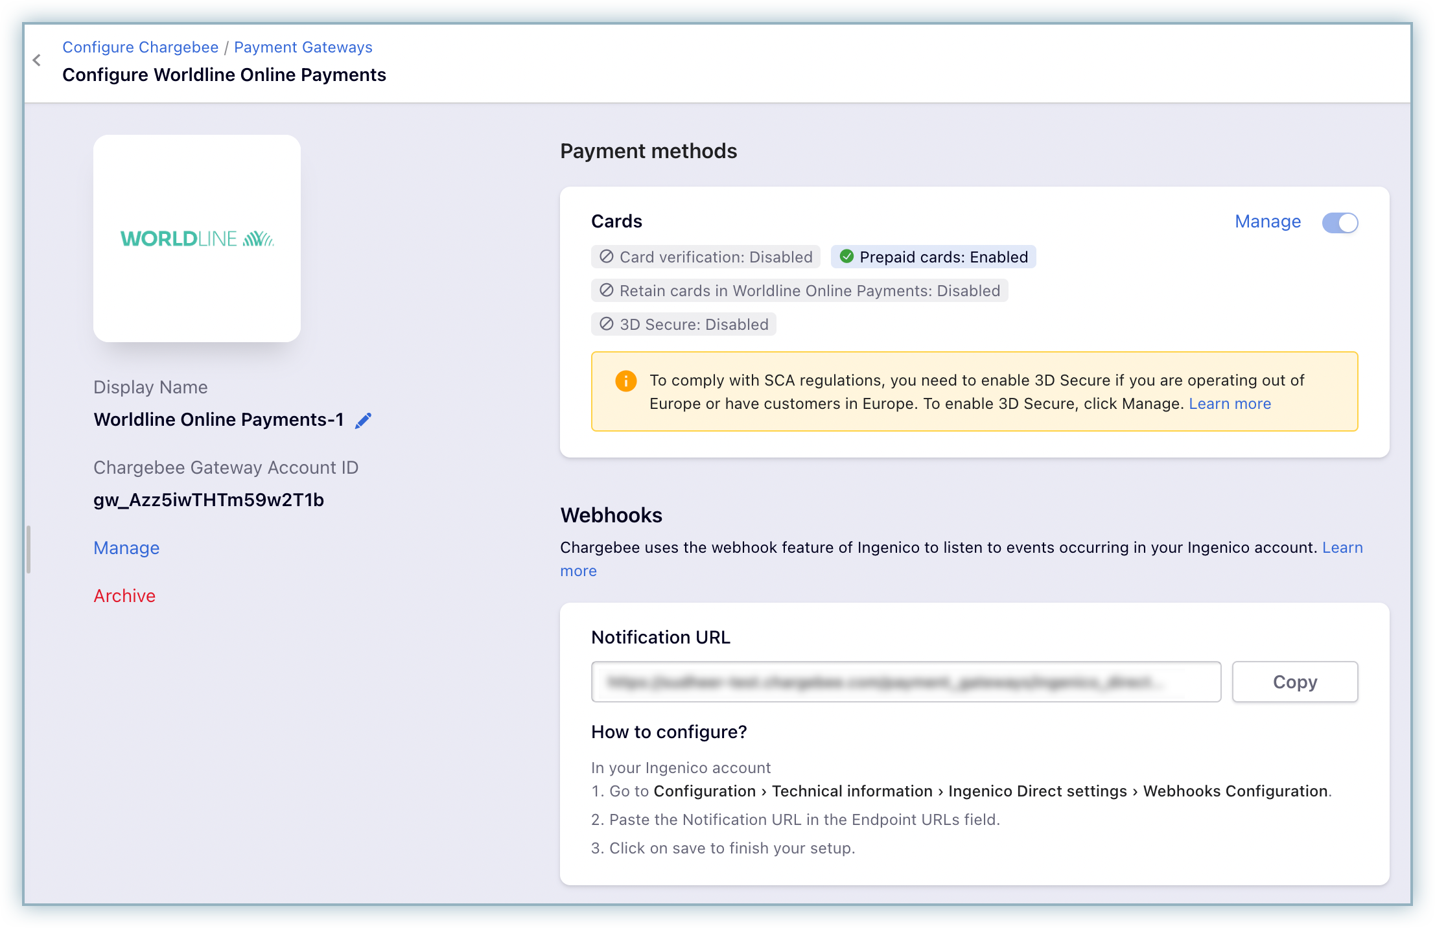The height and width of the screenshot is (928, 1435).
Task: Click the left edge scrollbar handle
Action: point(29,550)
